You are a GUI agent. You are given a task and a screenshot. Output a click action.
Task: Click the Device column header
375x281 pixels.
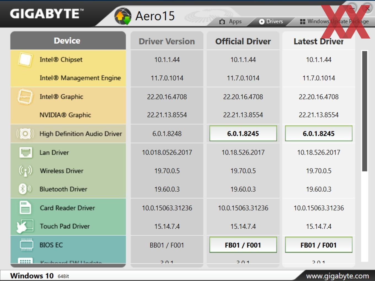point(68,41)
